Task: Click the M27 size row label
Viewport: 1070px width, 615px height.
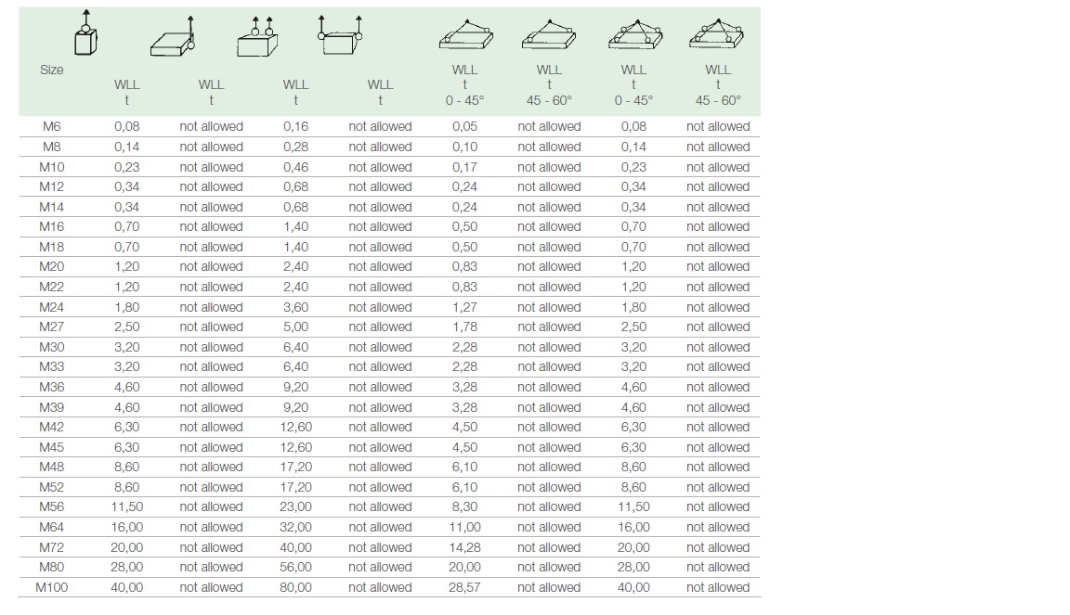Action: [x=52, y=327]
